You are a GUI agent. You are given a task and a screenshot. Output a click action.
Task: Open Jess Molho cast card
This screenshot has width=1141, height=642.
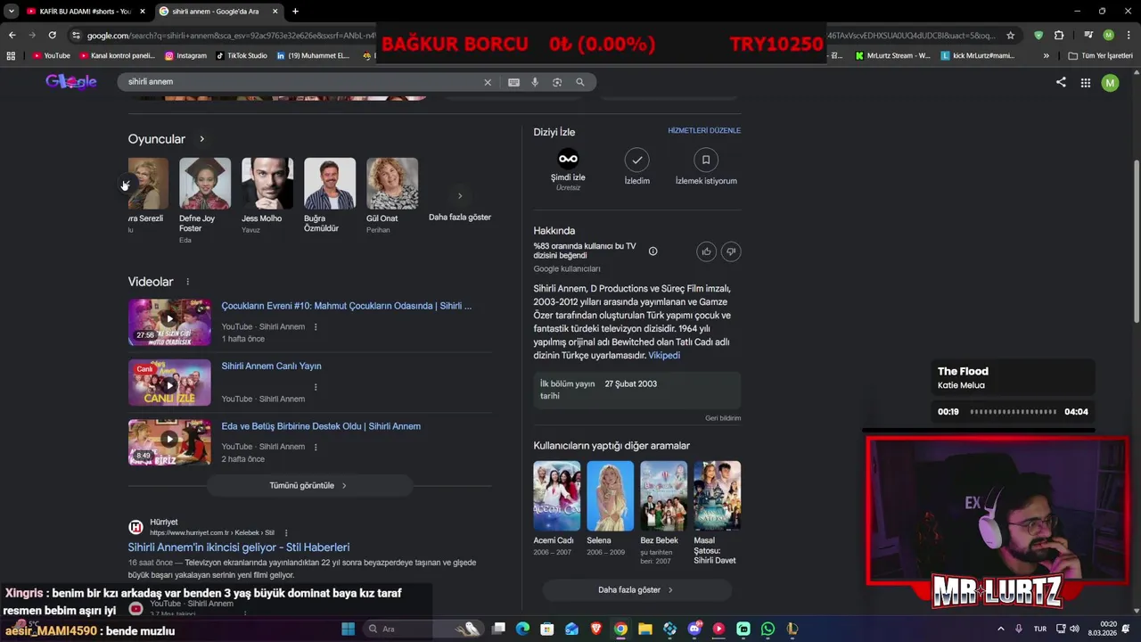click(267, 196)
